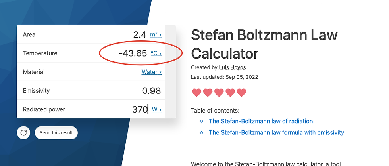389x166 pixels.
Task: Rate with the second heart icon
Action: click(x=208, y=93)
